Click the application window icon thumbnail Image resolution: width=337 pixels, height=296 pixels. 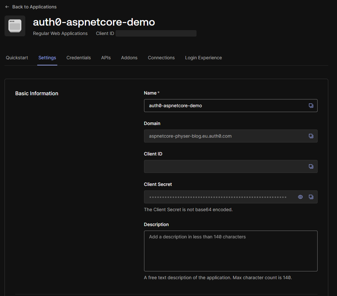click(x=15, y=26)
